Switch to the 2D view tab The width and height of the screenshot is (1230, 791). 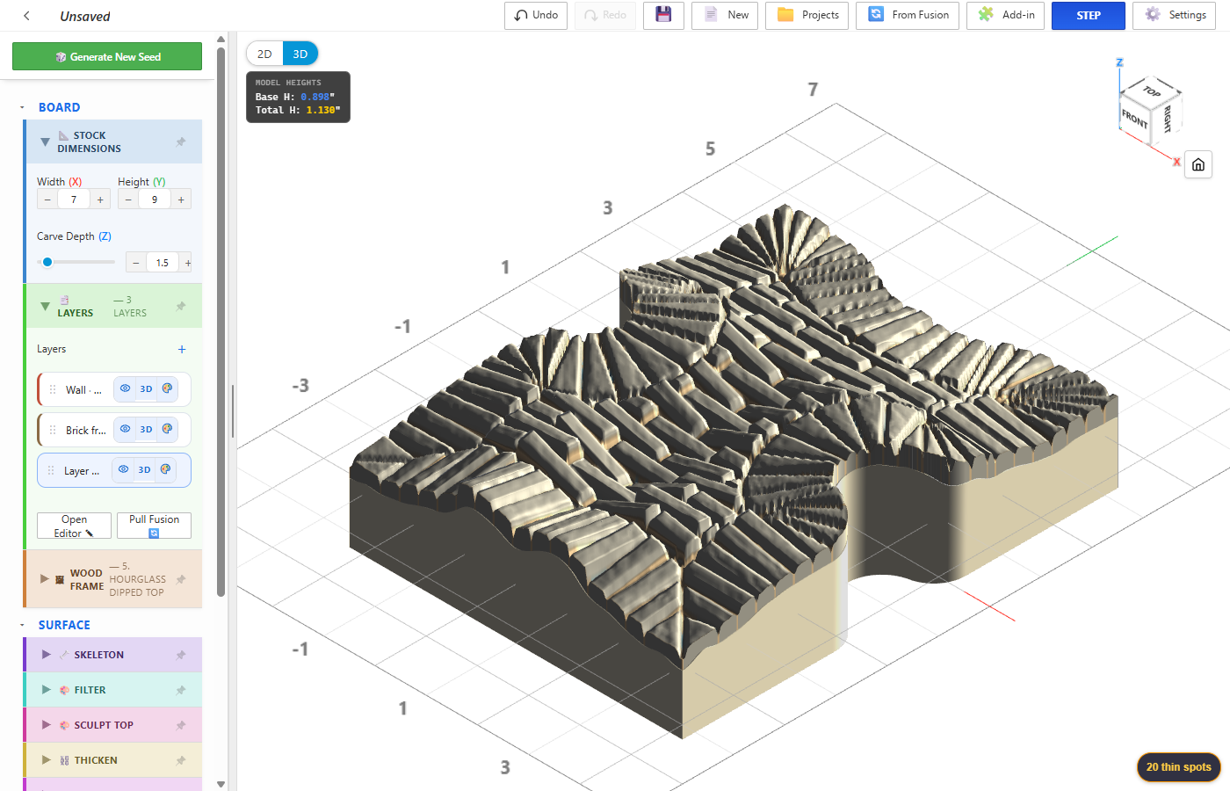click(x=264, y=54)
